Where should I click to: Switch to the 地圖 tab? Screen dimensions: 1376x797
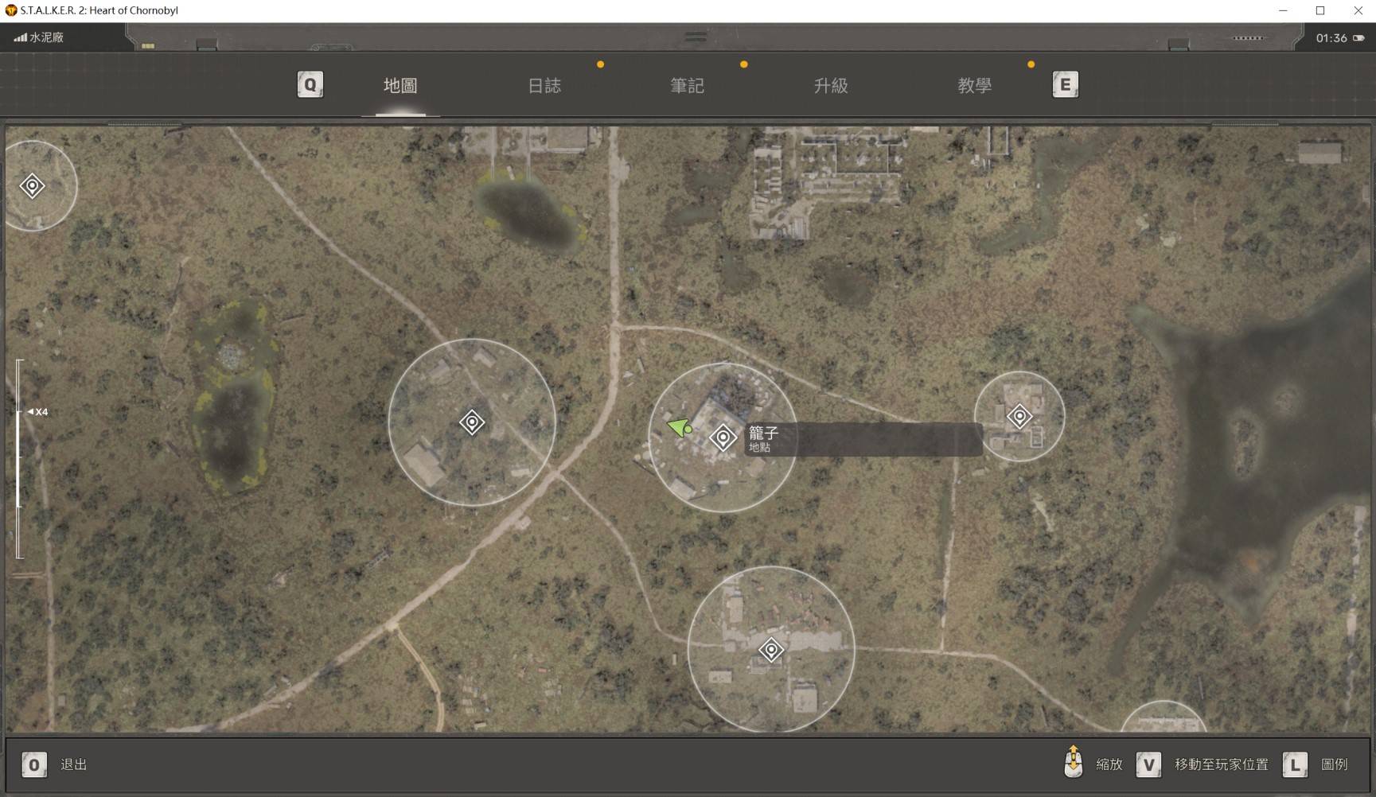400,86
